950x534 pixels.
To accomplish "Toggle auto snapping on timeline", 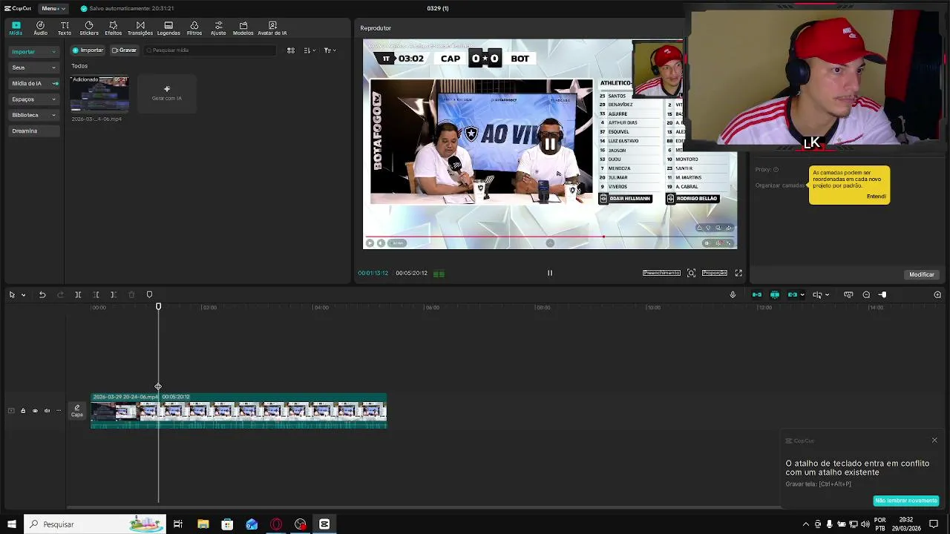I will coord(775,295).
